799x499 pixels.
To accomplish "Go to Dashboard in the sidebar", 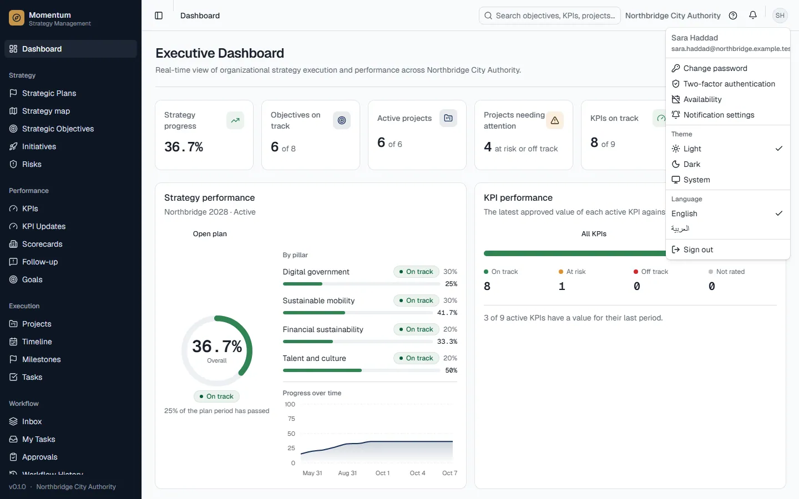I will tap(70, 49).
